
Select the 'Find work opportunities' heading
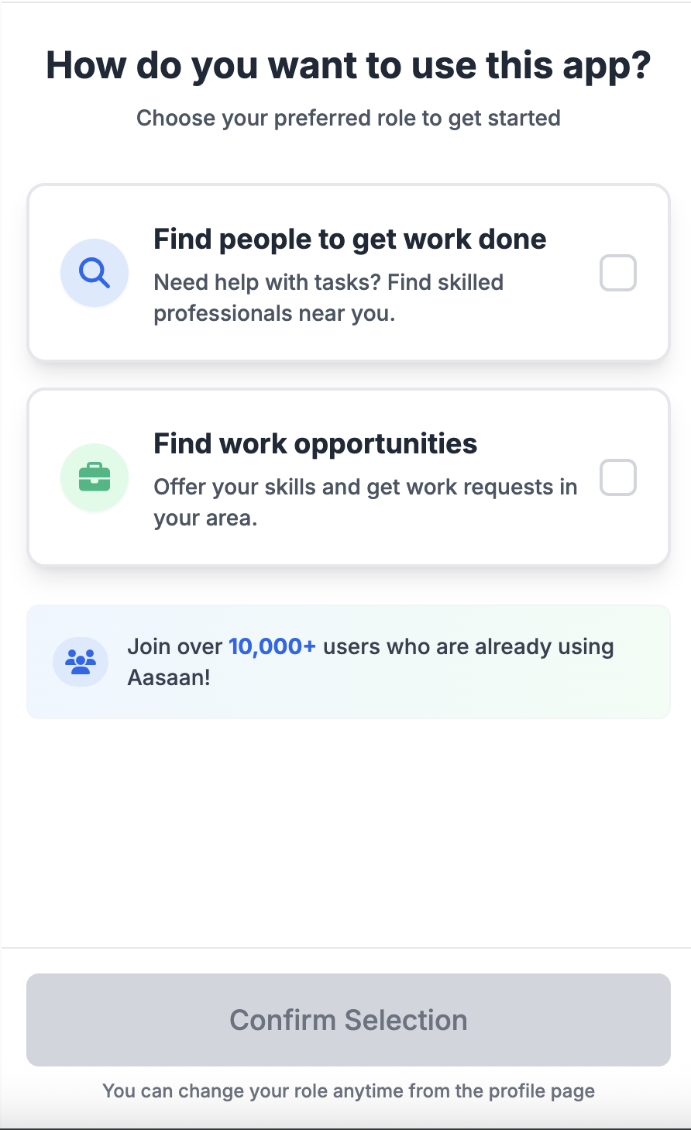pyautogui.click(x=315, y=444)
